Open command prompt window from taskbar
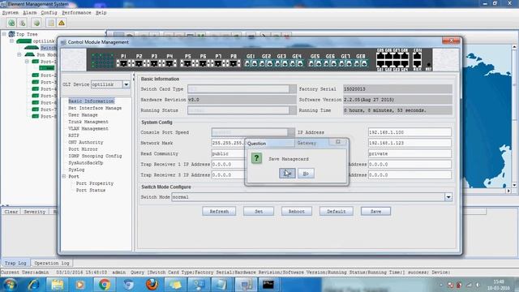This screenshot has height=292, width=519. pos(268,285)
